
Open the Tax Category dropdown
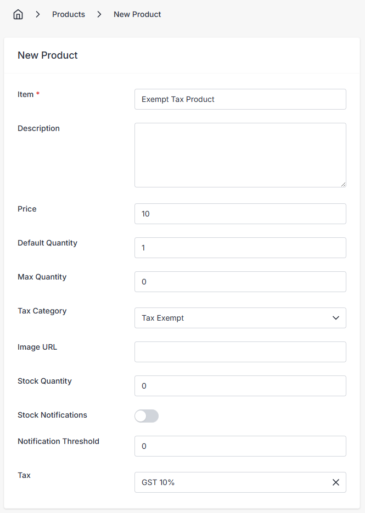pyautogui.click(x=240, y=318)
